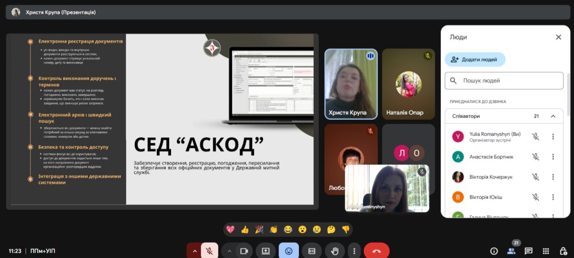Open host controls lock icon

coord(563,251)
